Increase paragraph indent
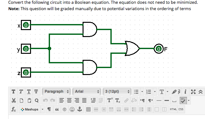 coord(93,101)
